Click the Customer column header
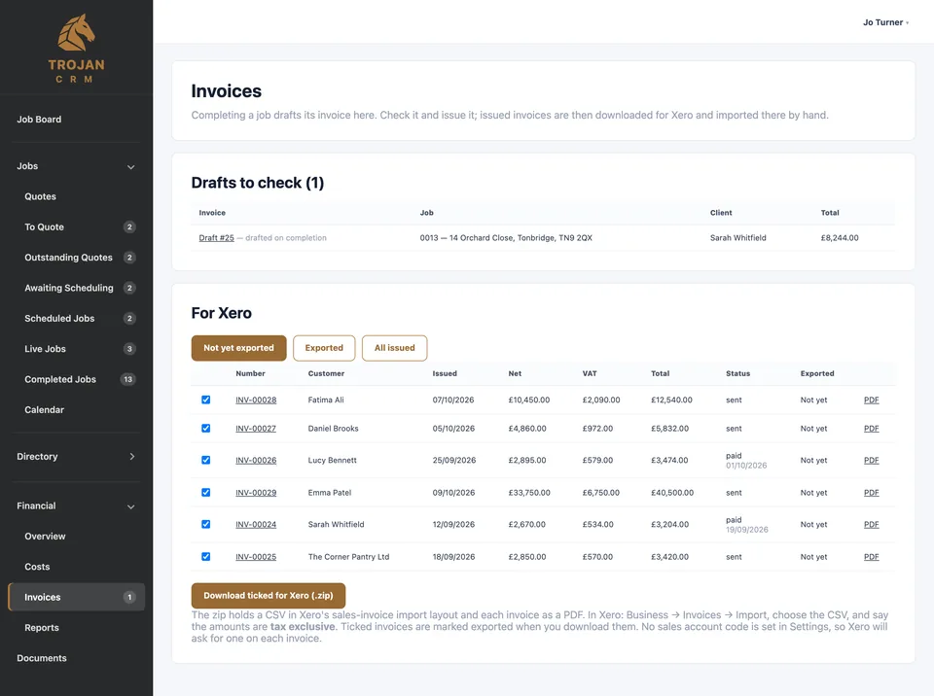The width and height of the screenshot is (934, 696). point(326,373)
